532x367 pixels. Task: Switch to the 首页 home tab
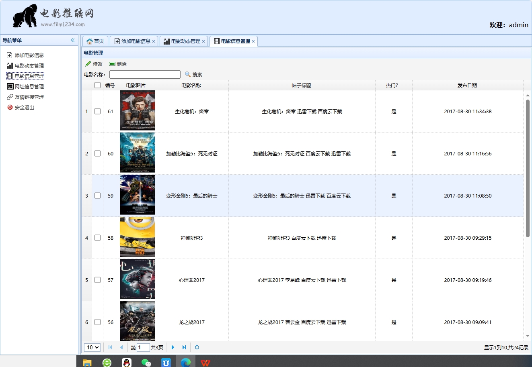pos(95,41)
